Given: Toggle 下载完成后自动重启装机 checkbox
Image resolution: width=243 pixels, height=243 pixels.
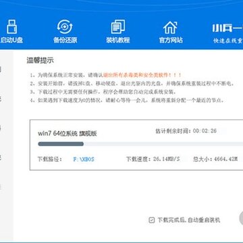Looking at the screenshot, I should [152, 220].
